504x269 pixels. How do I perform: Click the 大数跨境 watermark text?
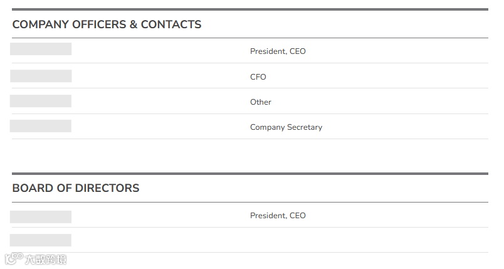point(46,260)
